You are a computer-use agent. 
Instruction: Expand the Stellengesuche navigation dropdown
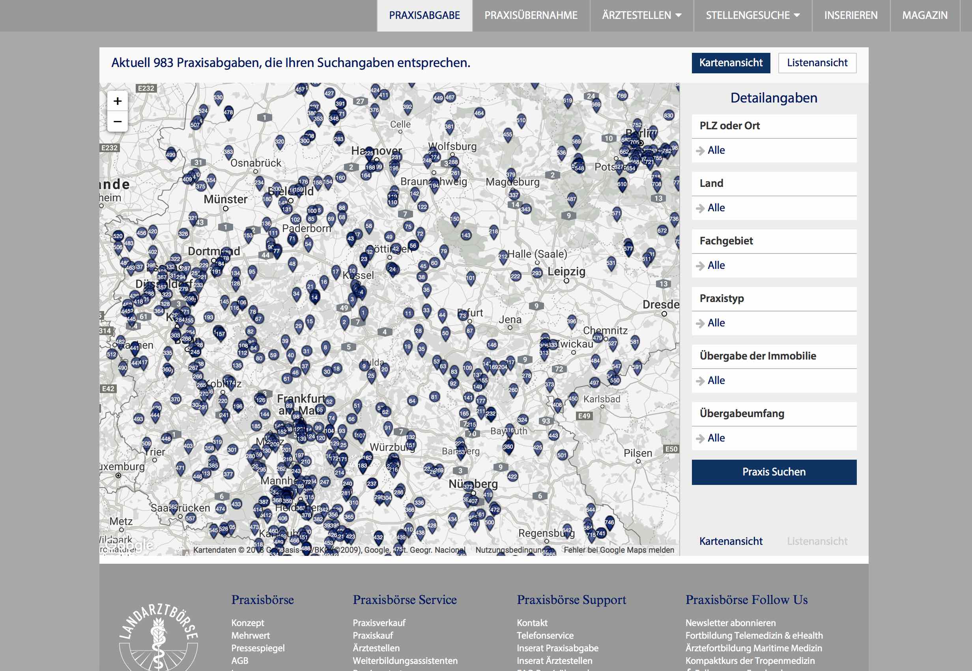[x=752, y=15]
